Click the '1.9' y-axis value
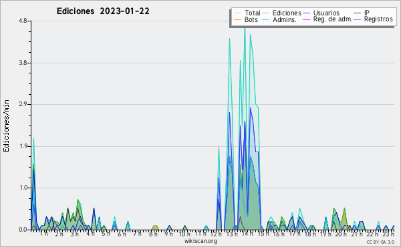Viewport: 401px width, 247px height. (x=23, y=146)
